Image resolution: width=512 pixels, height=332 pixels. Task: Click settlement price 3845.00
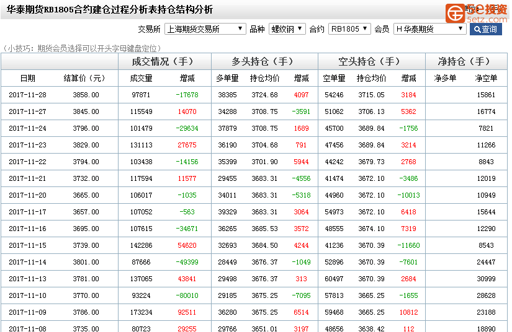click(86, 111)
